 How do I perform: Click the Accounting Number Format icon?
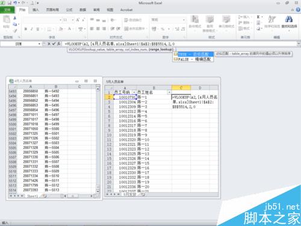pyautogui.click(x=154, y=29)
